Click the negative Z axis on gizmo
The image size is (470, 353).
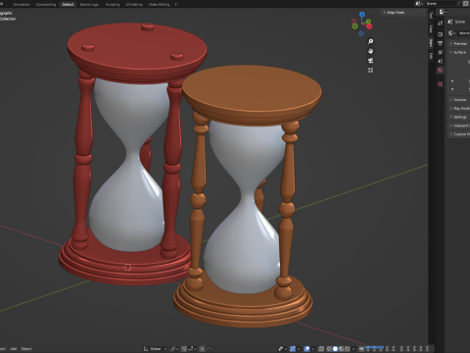tap(361, 33)
